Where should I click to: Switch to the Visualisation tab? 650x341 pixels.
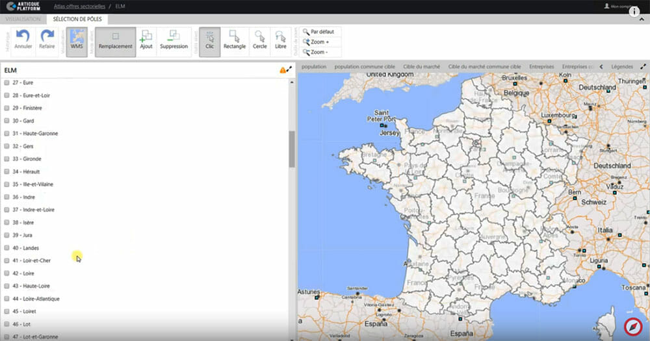pyautogui.click(x=23, y=19)
